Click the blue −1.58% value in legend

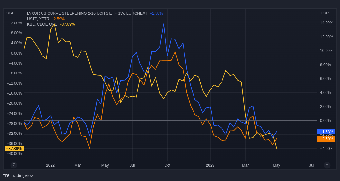tap(156, 13)
